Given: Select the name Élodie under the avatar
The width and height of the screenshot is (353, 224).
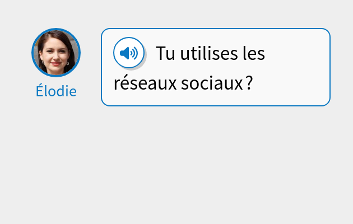Looking at the screenshot, I should 56,91.
